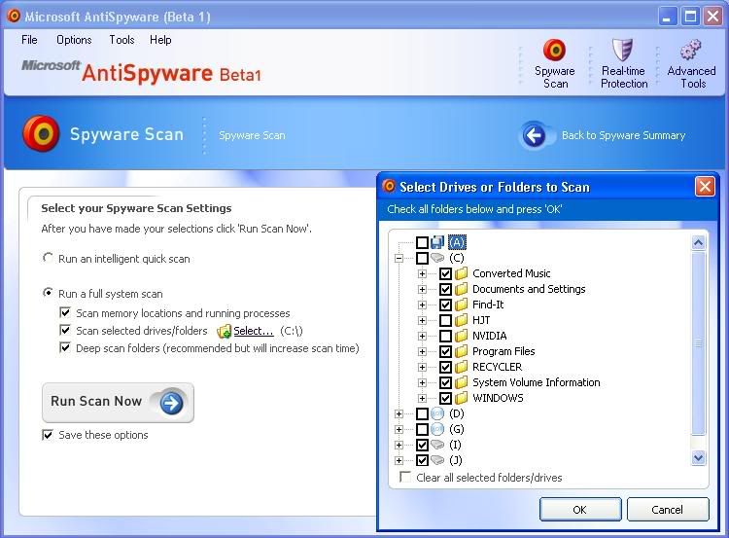Collapse the (C) drive tree node
This screenshot has height=538, width=729.
point(399,258)
